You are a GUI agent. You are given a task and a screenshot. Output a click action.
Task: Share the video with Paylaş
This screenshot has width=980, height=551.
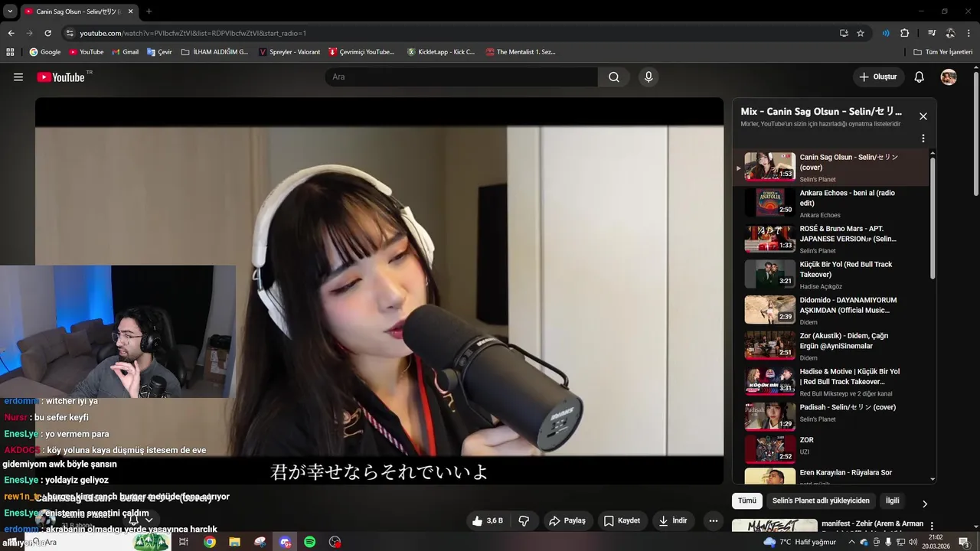coord(567,520)
